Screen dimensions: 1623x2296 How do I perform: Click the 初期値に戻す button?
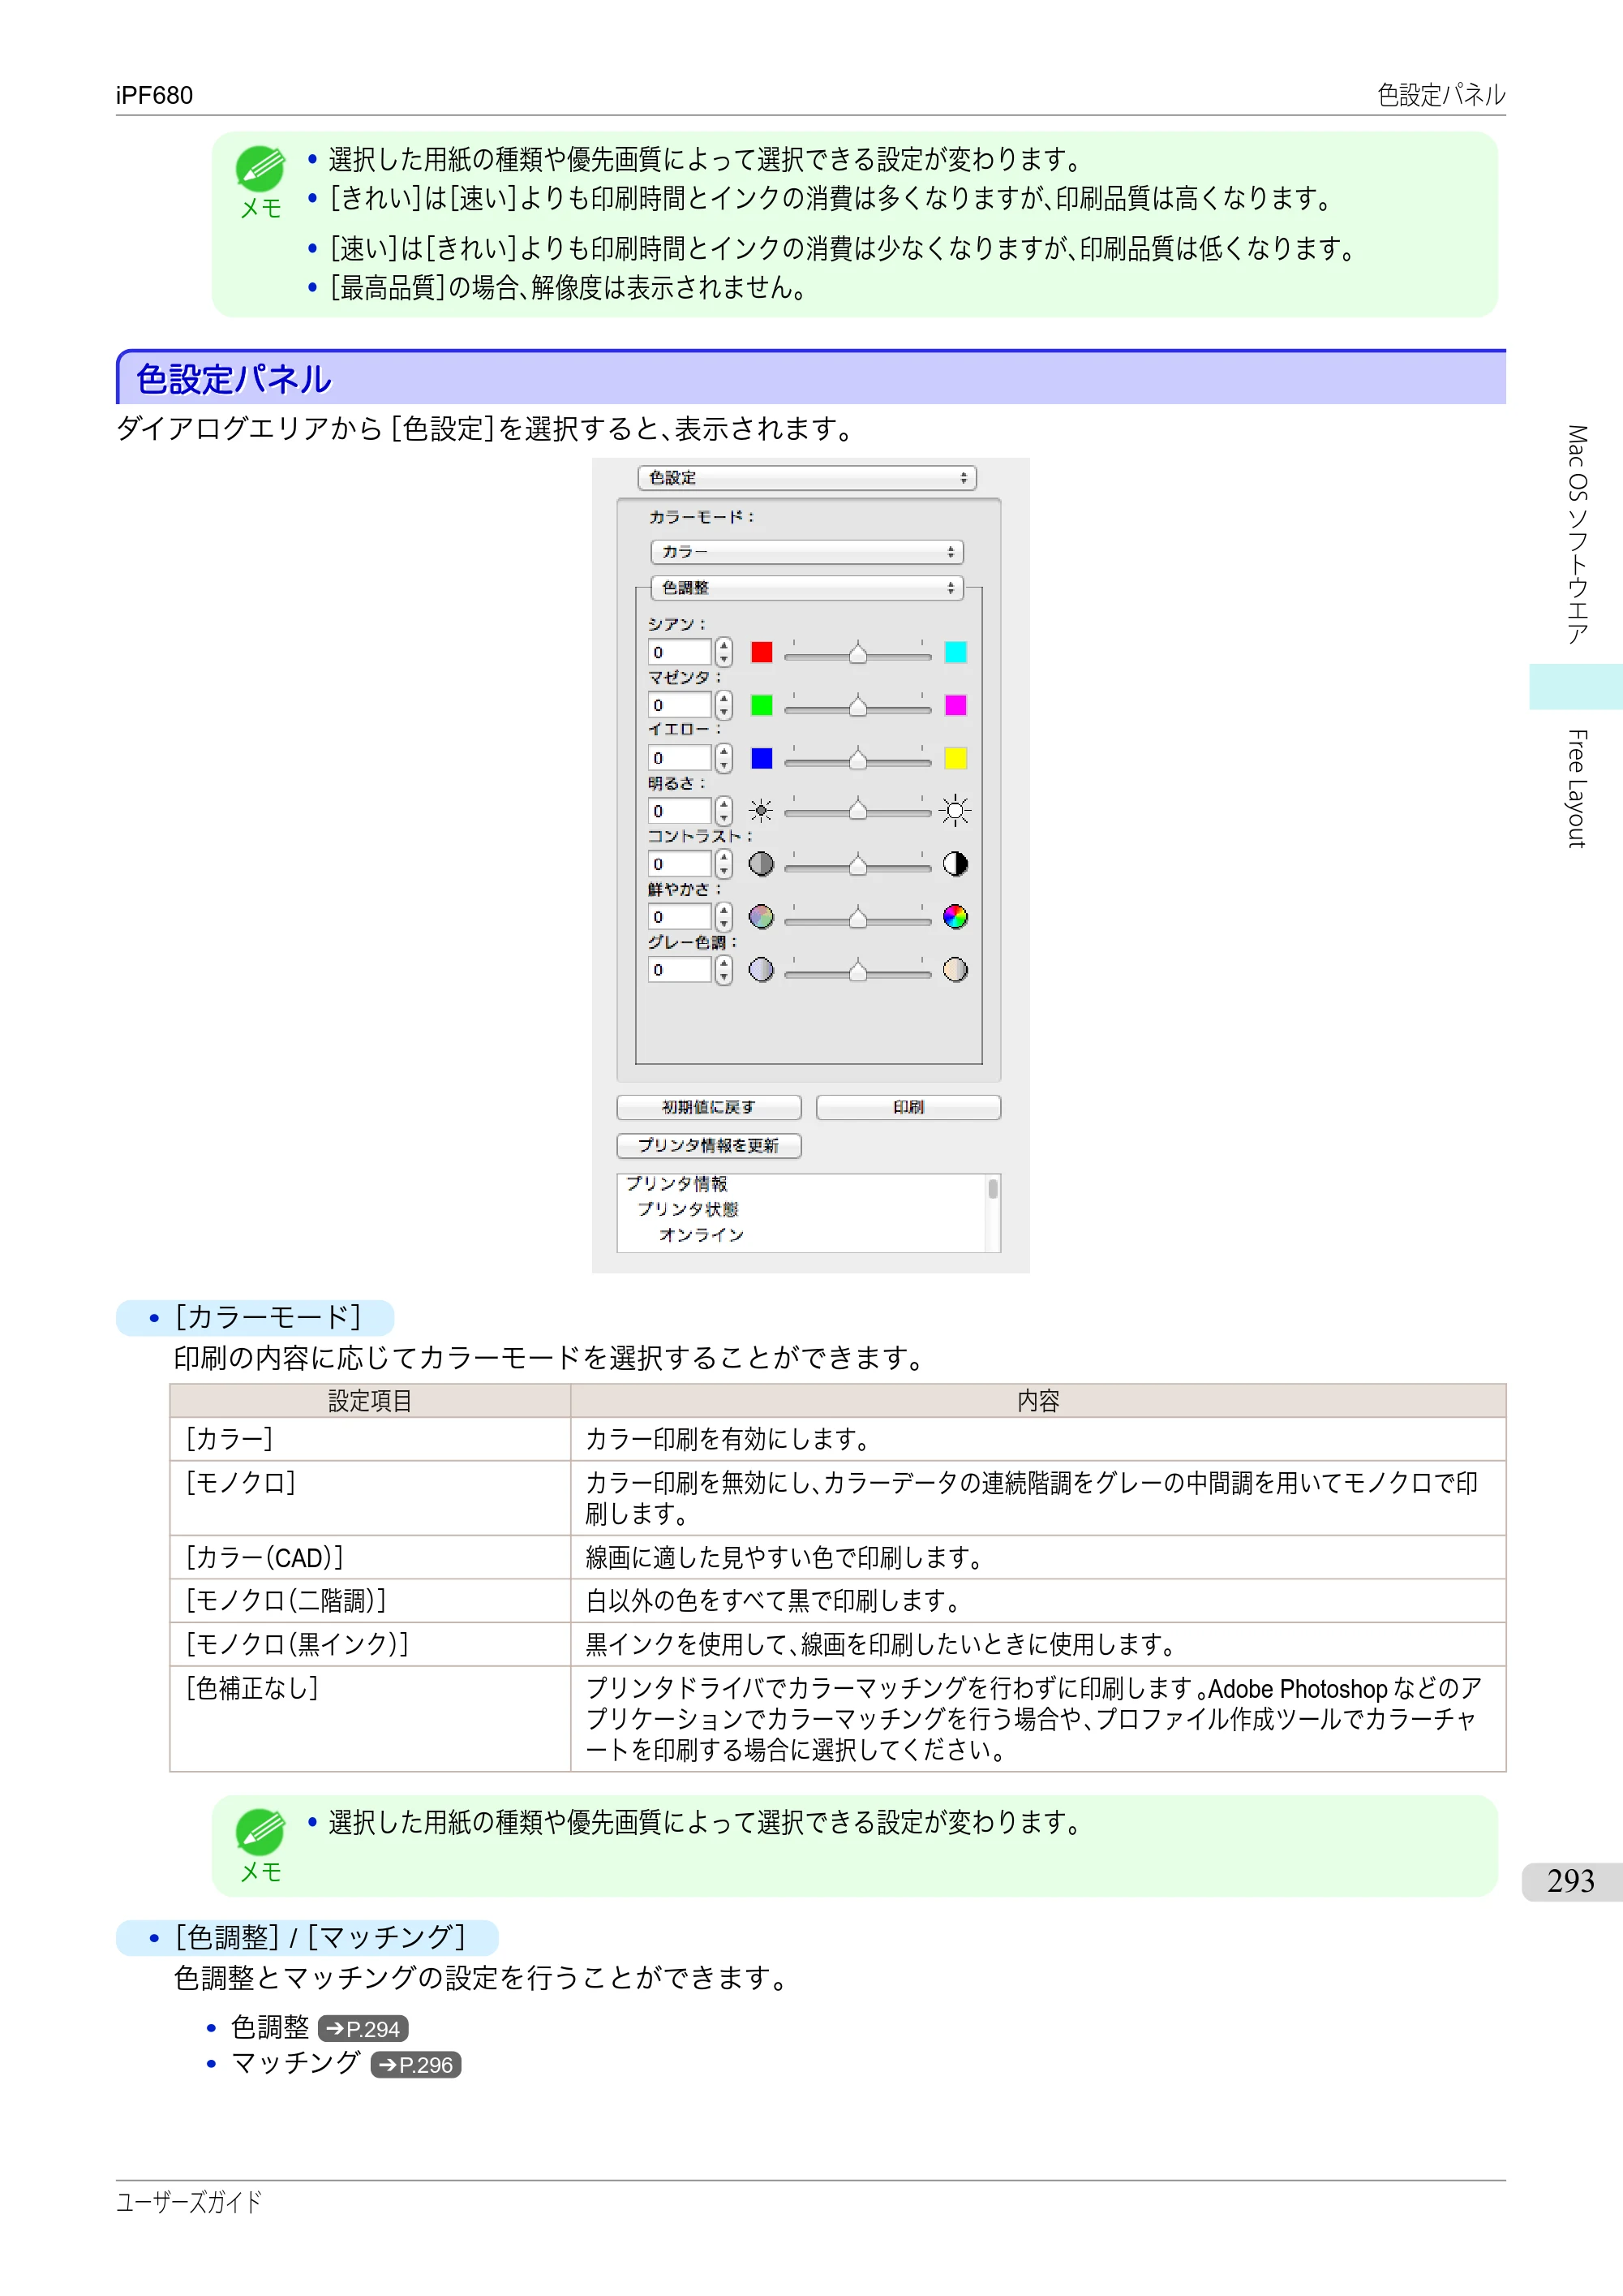pos(709,1107)
